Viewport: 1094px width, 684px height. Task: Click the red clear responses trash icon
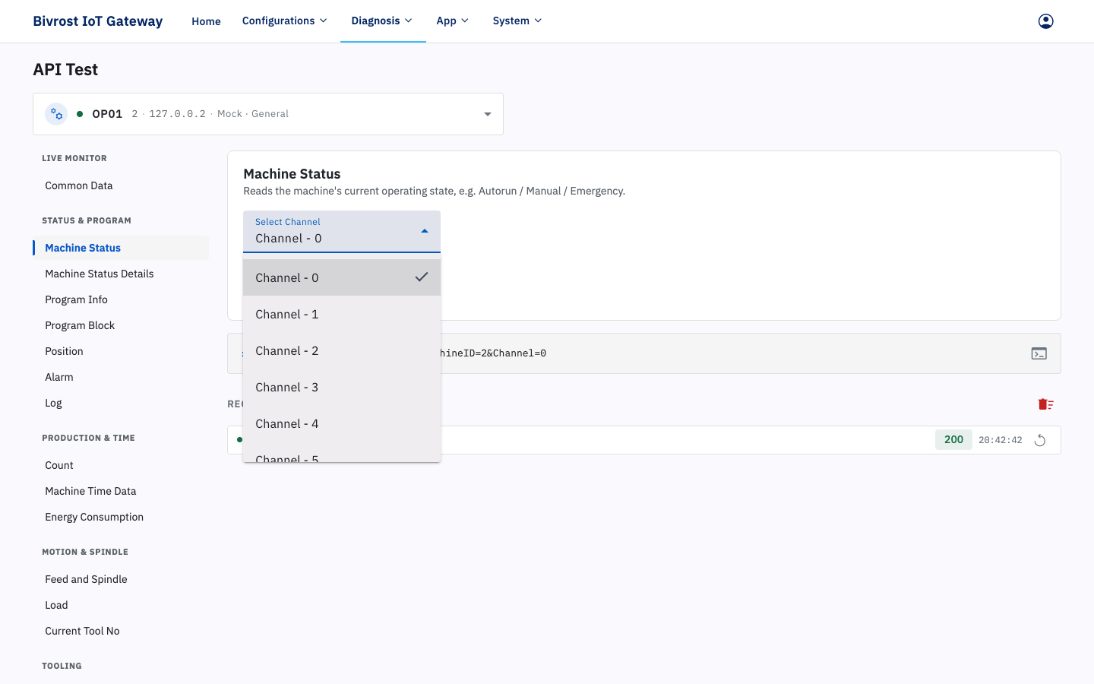click(1045, 404)
